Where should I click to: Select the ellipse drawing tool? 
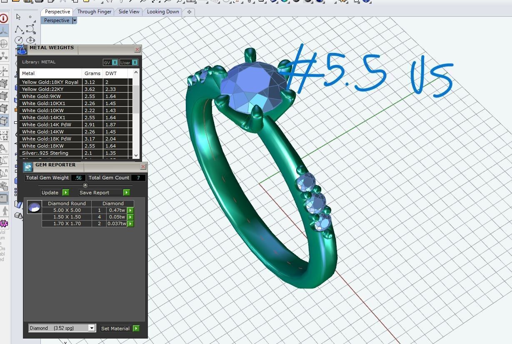tap(30, 40)
